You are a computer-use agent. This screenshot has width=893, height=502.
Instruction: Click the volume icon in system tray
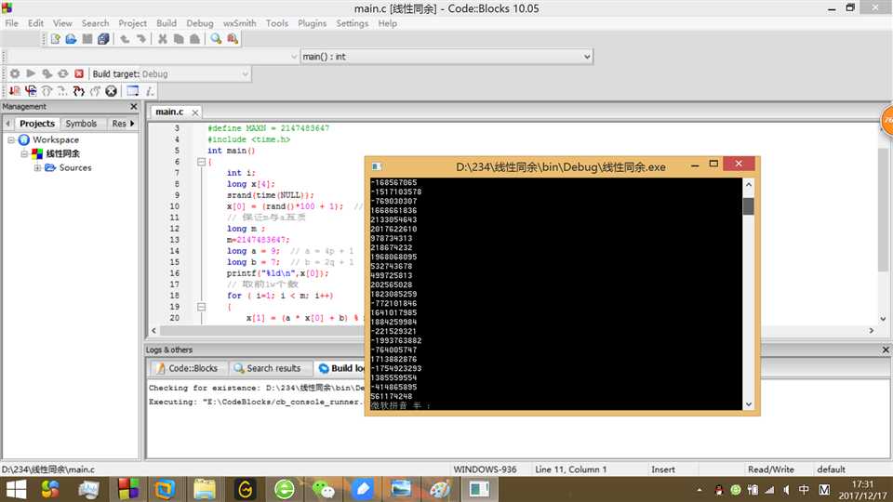[786, 490]
